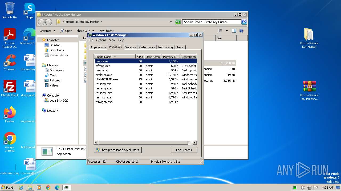
Task: Sort by the CPU column header
Action: point(140,57)
